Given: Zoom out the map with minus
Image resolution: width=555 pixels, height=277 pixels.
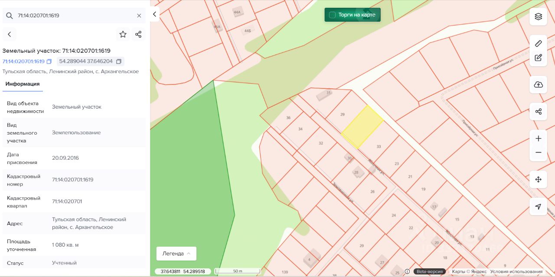Looking at the screenshot, I should (539, 152).
